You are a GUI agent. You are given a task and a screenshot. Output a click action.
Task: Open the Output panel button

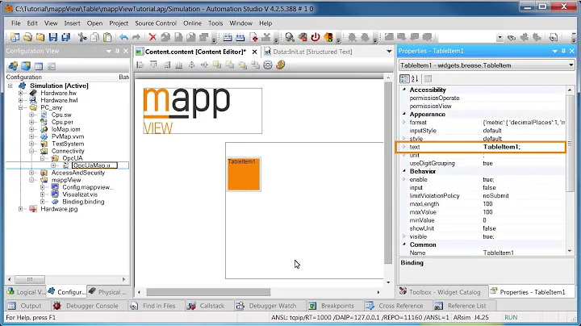25,306
